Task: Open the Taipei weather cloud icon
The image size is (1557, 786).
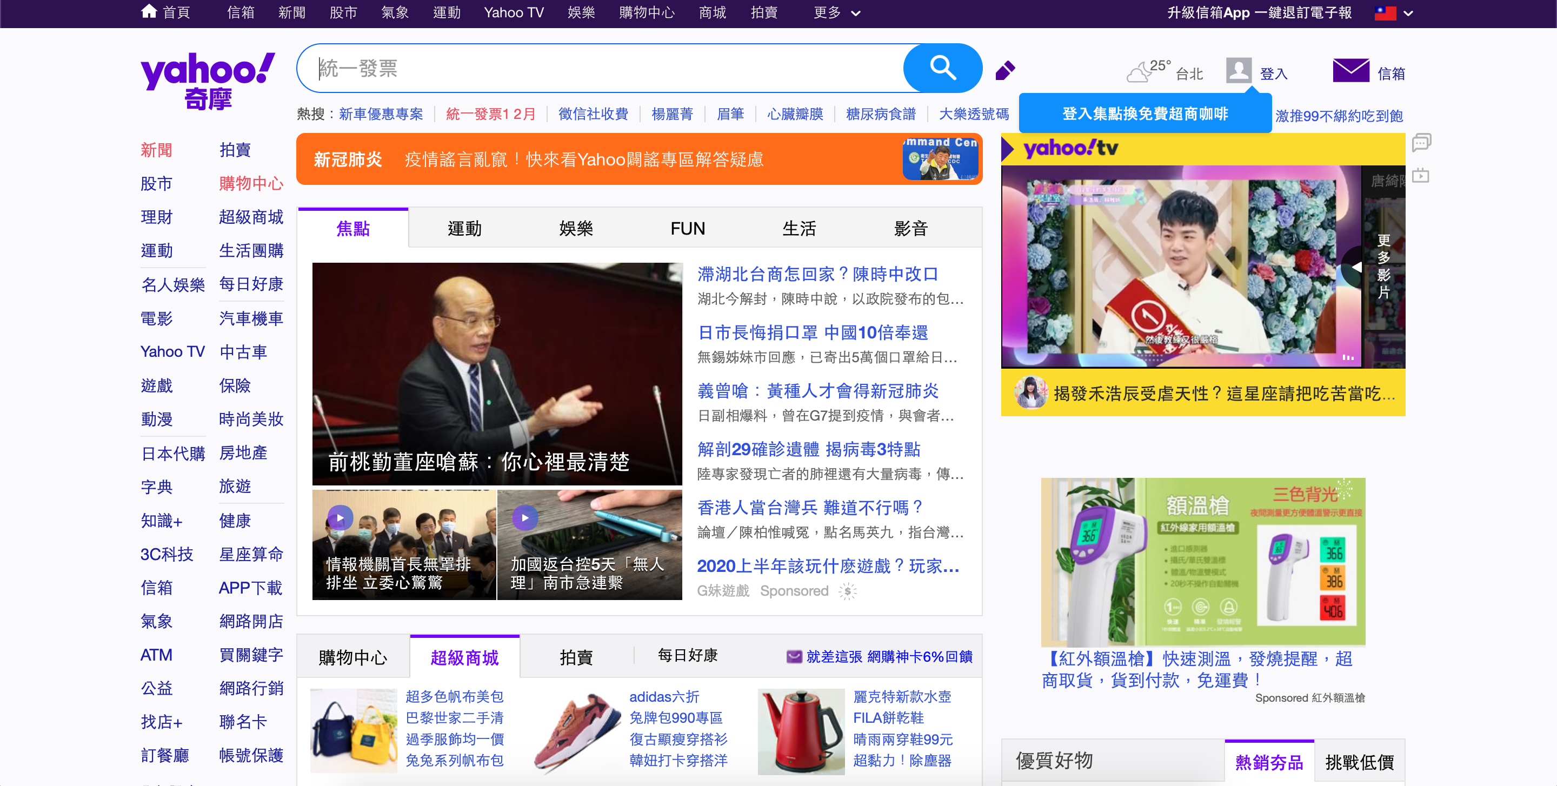Action: (1138, 73)
